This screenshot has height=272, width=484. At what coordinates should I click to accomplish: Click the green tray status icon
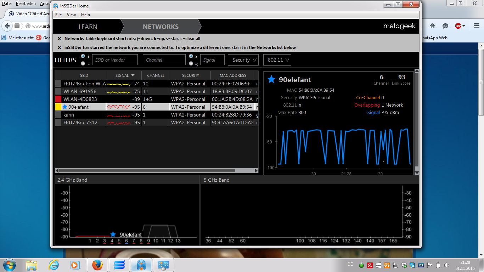pyautogui.click(x=361, y=265)
